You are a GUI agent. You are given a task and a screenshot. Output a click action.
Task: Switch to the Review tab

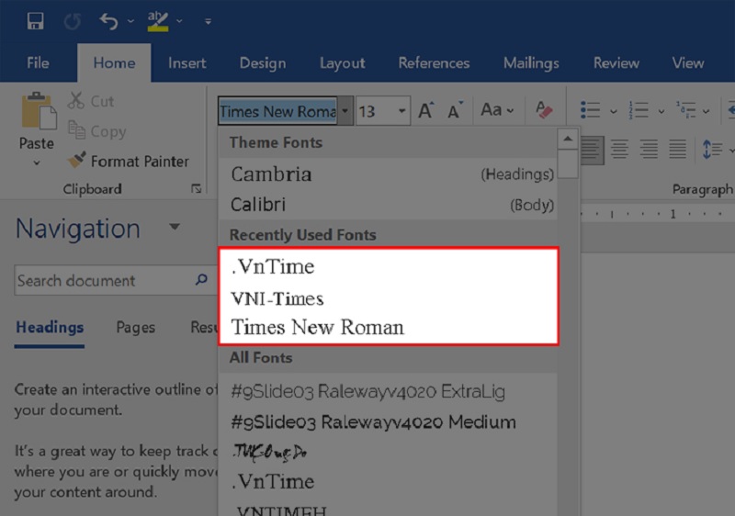click(616, 62)
